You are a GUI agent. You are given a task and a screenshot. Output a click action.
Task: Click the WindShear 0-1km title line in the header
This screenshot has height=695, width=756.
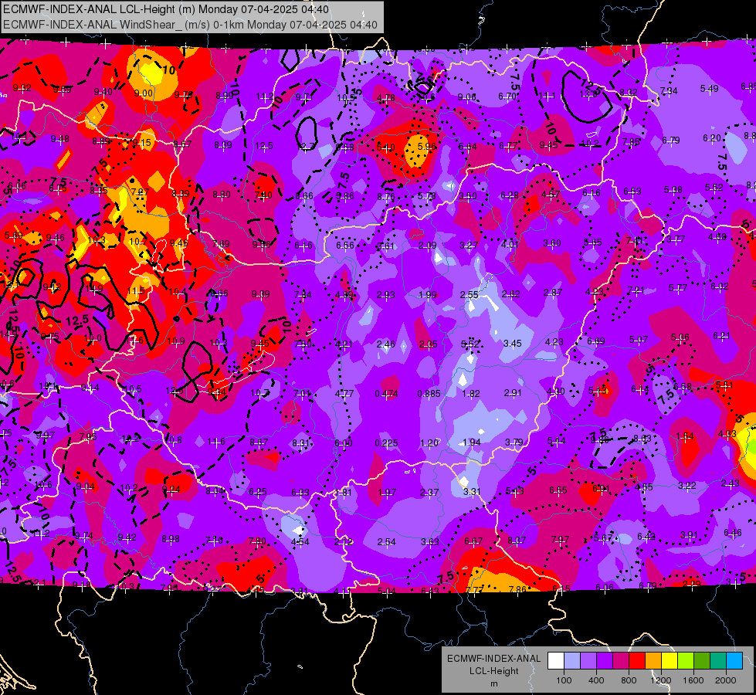point(190,25)
